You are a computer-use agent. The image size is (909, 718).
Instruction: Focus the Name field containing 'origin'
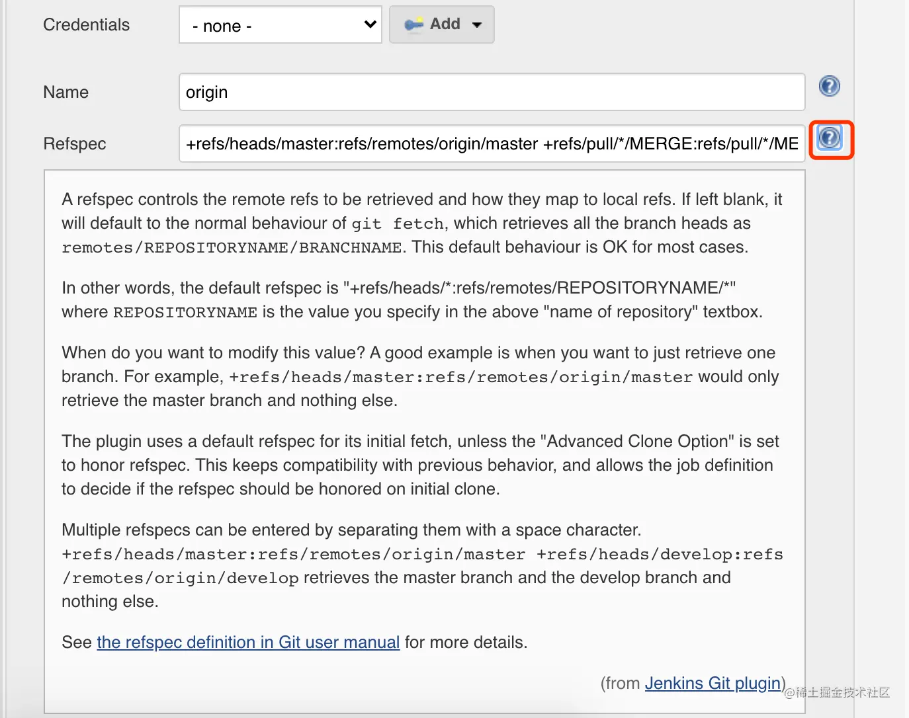[492, 92]
